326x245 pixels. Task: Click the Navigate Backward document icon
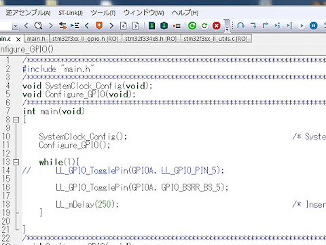[124, 26]
